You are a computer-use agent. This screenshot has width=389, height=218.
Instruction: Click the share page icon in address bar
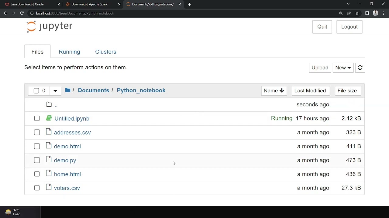349,13
